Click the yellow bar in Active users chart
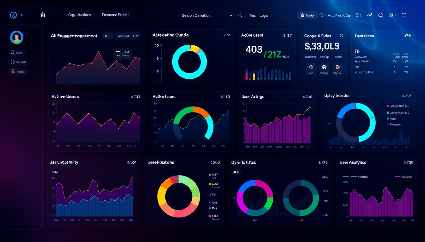Viewport: 425px width, 242px height. click(254, 77)
